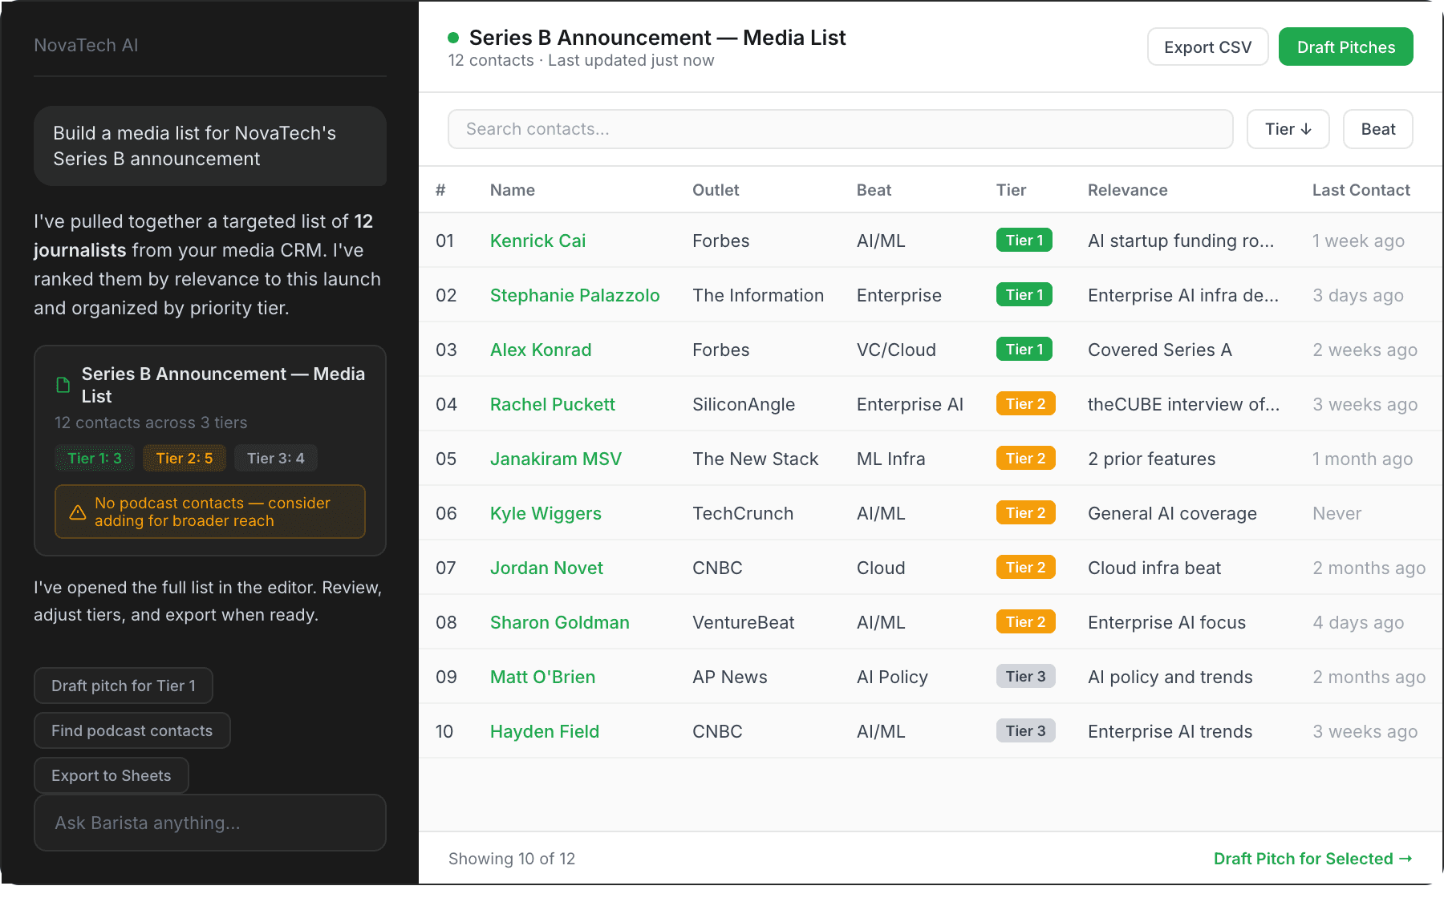Click '4 days ago' last contact cell

click(1358, 622)
